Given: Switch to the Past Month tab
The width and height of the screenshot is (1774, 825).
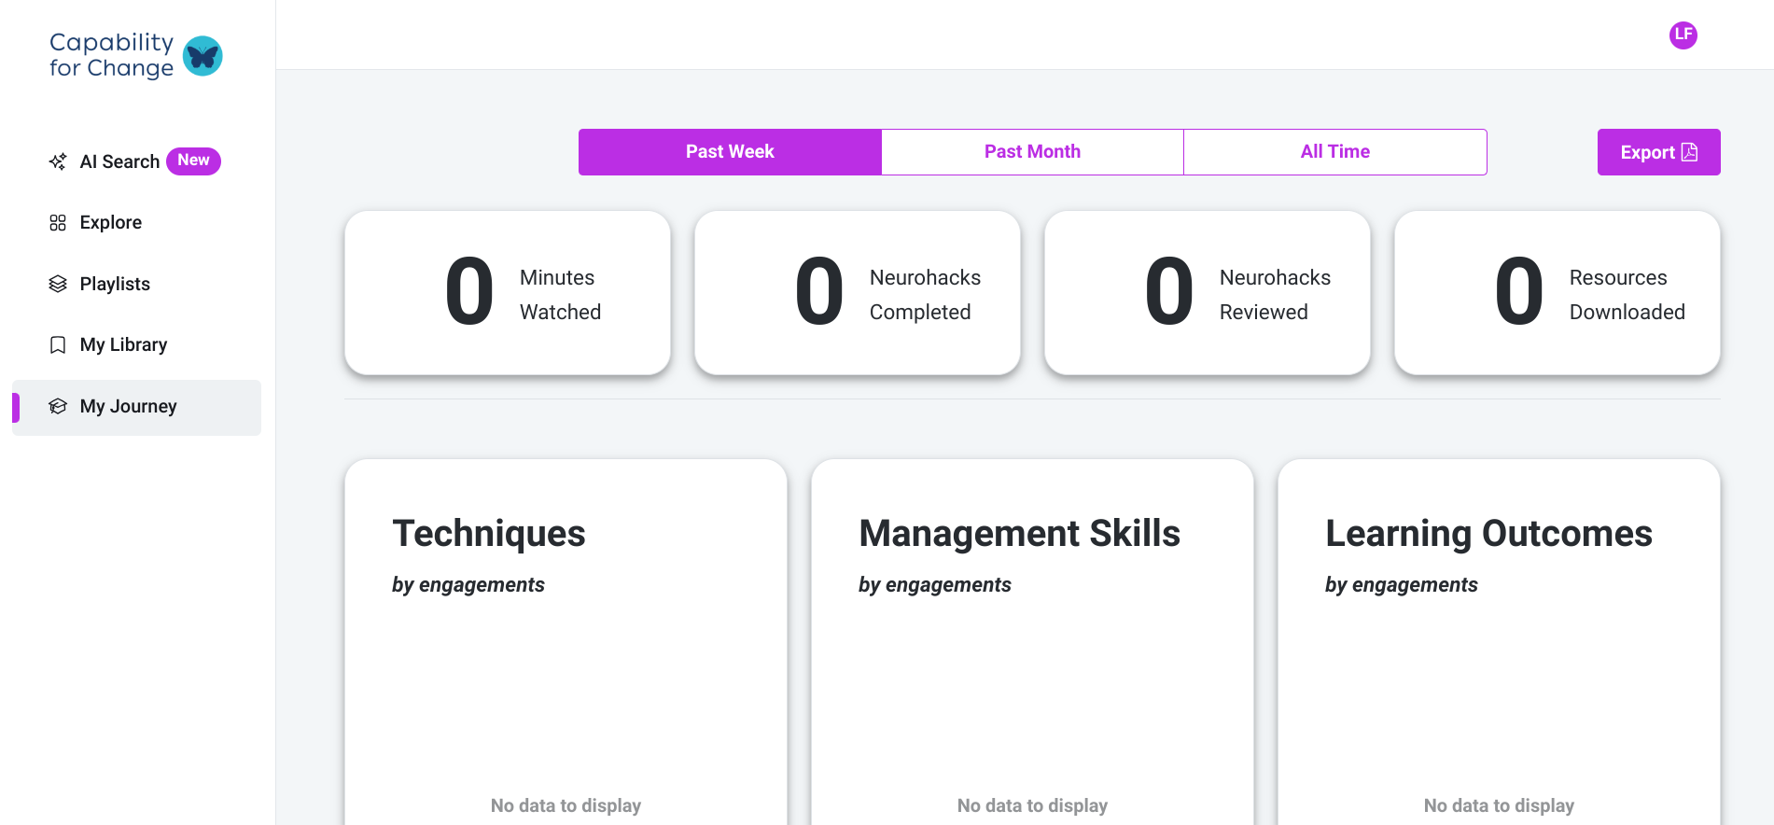Looking at the screenshot, I should pos(1032,152).
